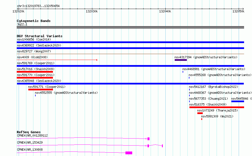Click the nsv1006656 (Coe2014) variant label
252x156 pixels.
pyautogui.click(x=34, y=39)
